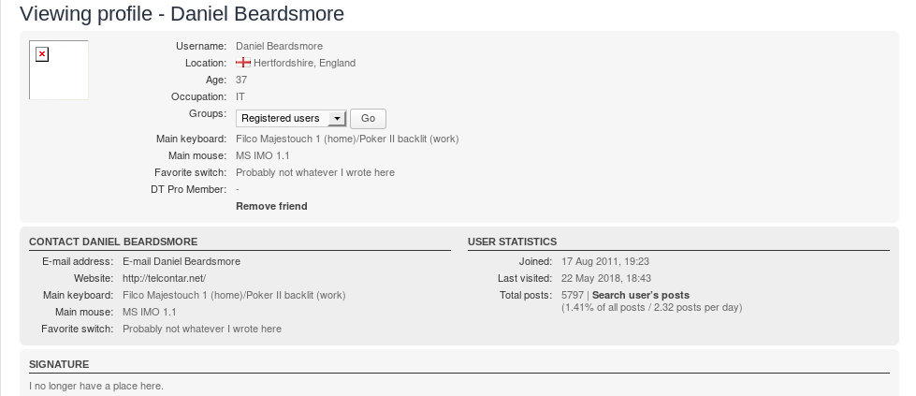Image resolution: width=916 pixels, height=396 pixels.
Task: Click the Last visited date 22 May 2018
Action: pos(605,278)
